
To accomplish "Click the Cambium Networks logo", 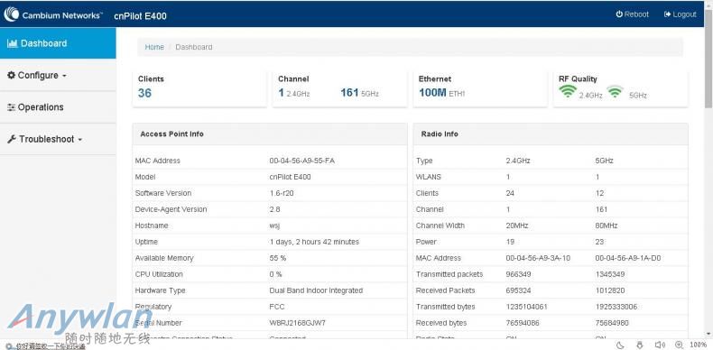I will tap(52, 15).
